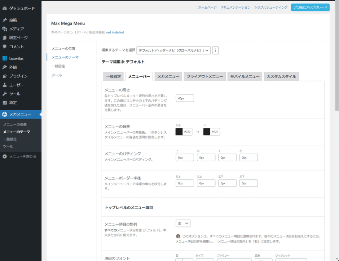Screen dimensions: 339x261
Task: Expand the 編集するテーマを選択 theme dropdown
Action: coord(173,50)
